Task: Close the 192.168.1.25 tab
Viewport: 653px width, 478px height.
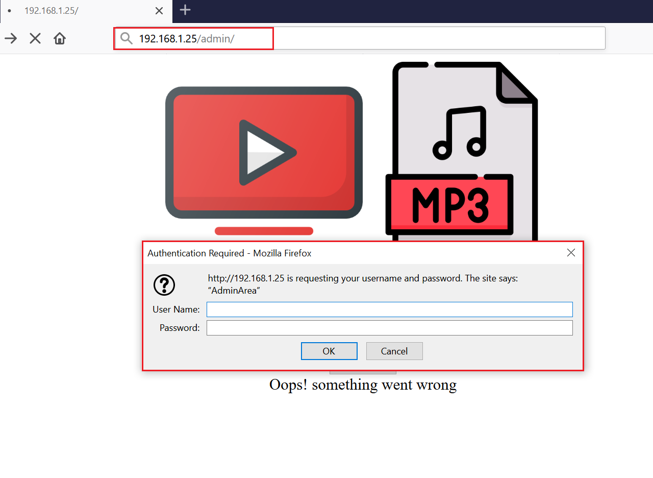Action: 159,11
